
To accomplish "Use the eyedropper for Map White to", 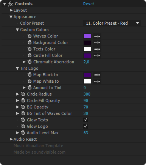I will (x=97, y=82).
